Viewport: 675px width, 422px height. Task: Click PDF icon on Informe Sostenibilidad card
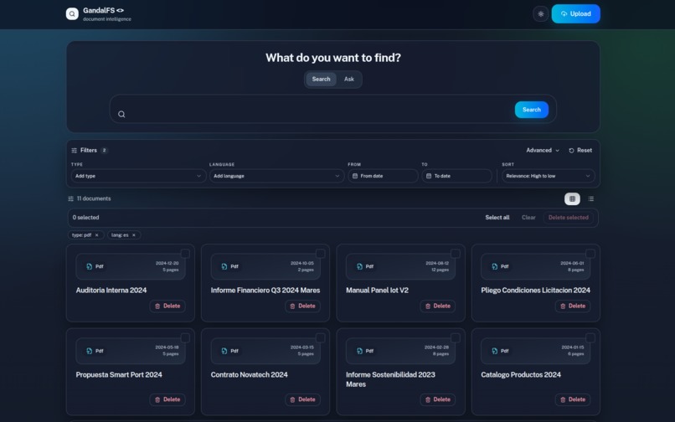pos(359,351)
